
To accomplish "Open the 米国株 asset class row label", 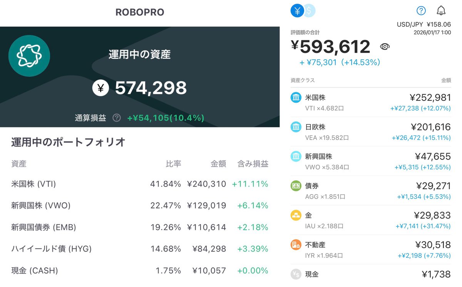I will [315, 98].
